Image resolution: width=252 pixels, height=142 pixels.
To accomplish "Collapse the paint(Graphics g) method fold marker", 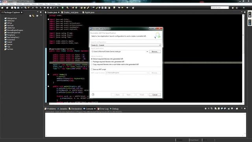I will click(x=48, y=86).
